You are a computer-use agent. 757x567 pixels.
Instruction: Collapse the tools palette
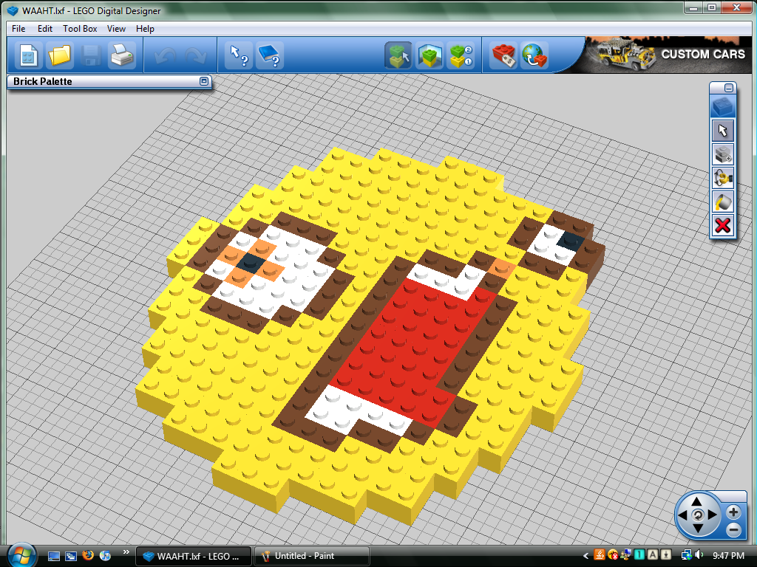click(x=728, y=88)
